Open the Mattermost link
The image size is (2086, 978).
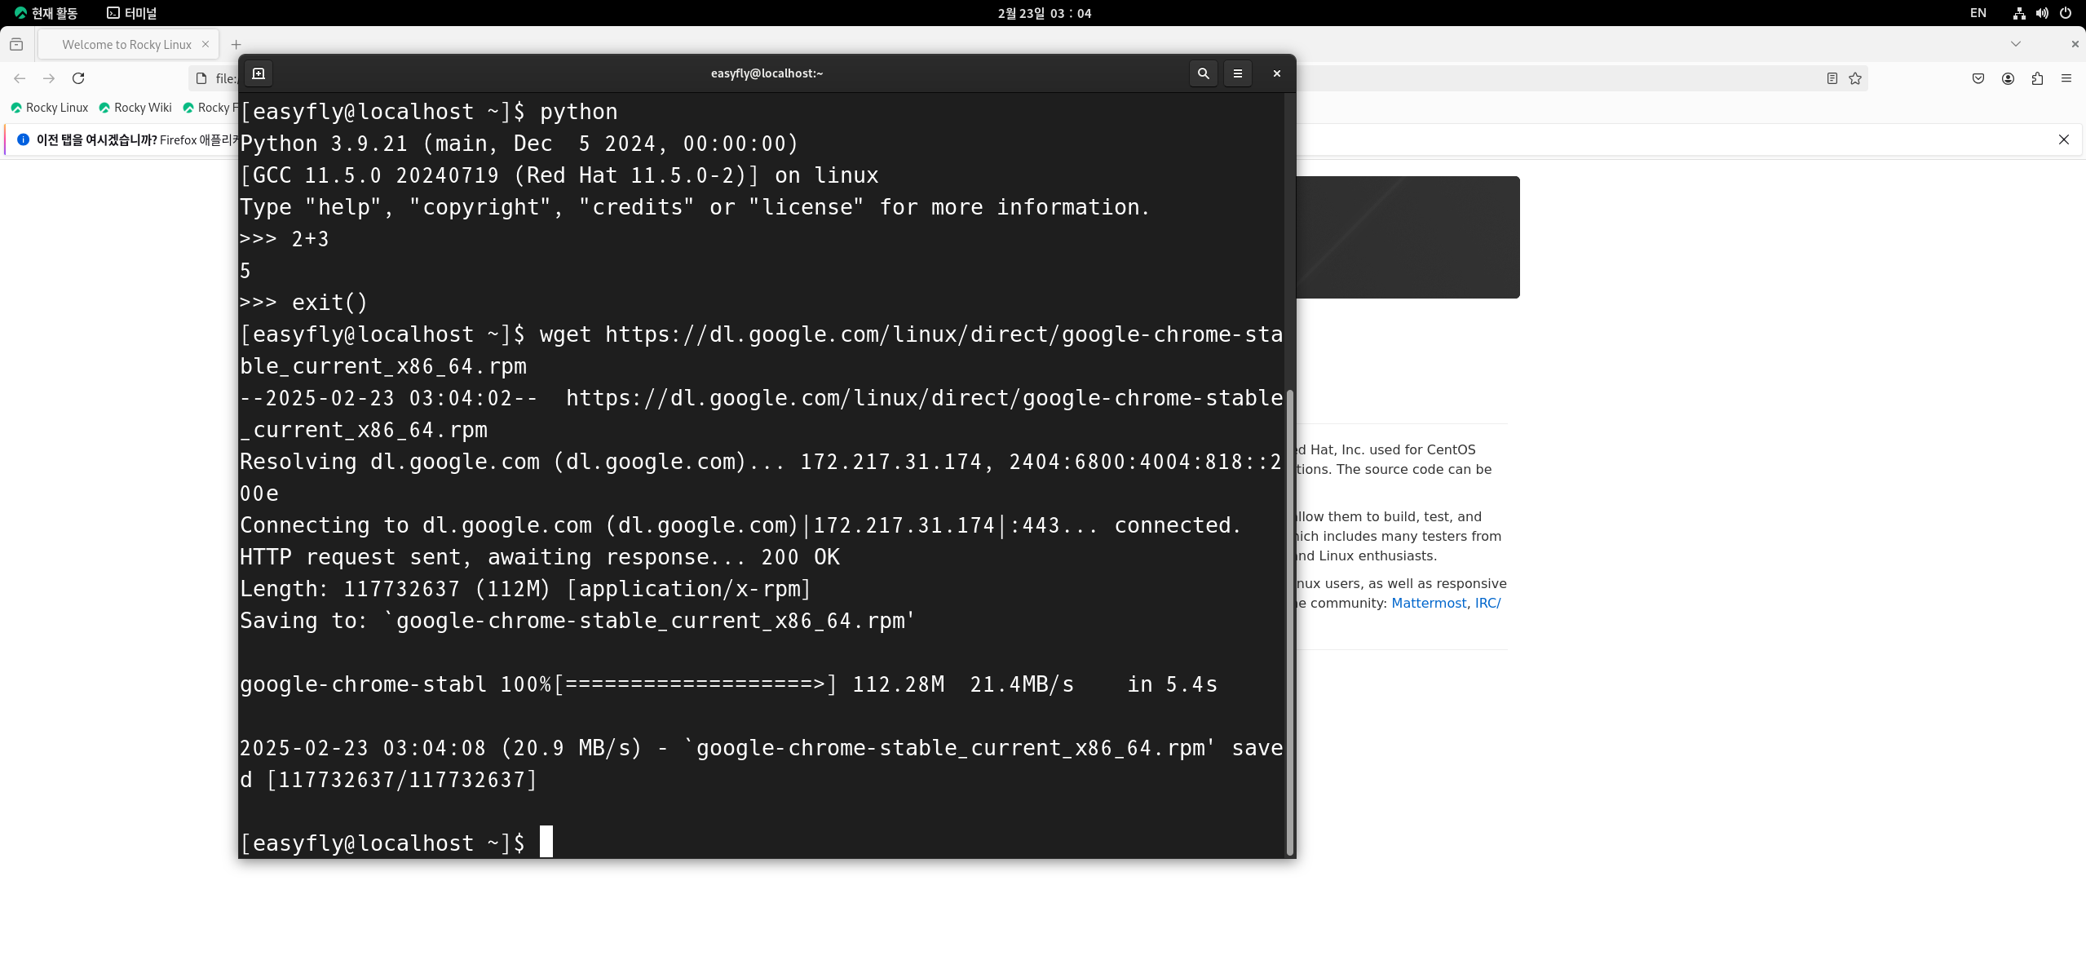pos(1428,603)
